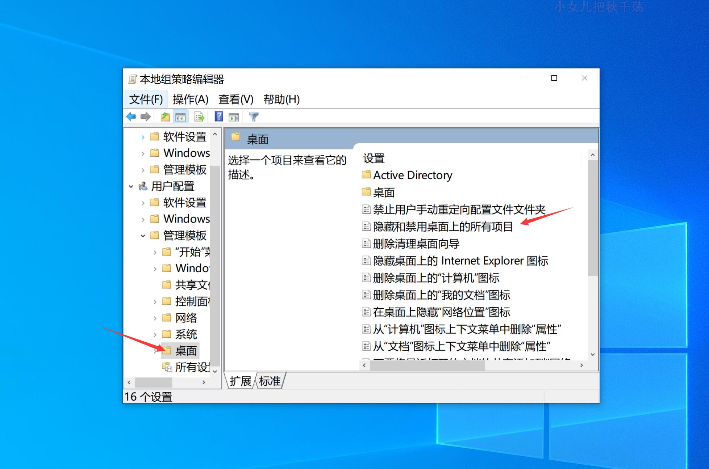Click the tree pane vertical scroll down arrow
709x469 pixels.
click(x=215, y=371)
